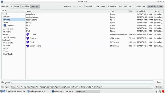
Task: Open Computer icon in Places sidebar
Action: 5,26
